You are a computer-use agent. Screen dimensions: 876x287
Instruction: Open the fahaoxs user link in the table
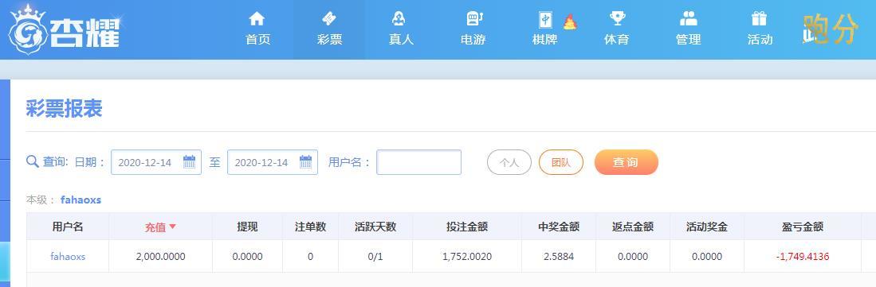[x=68, y=256]
